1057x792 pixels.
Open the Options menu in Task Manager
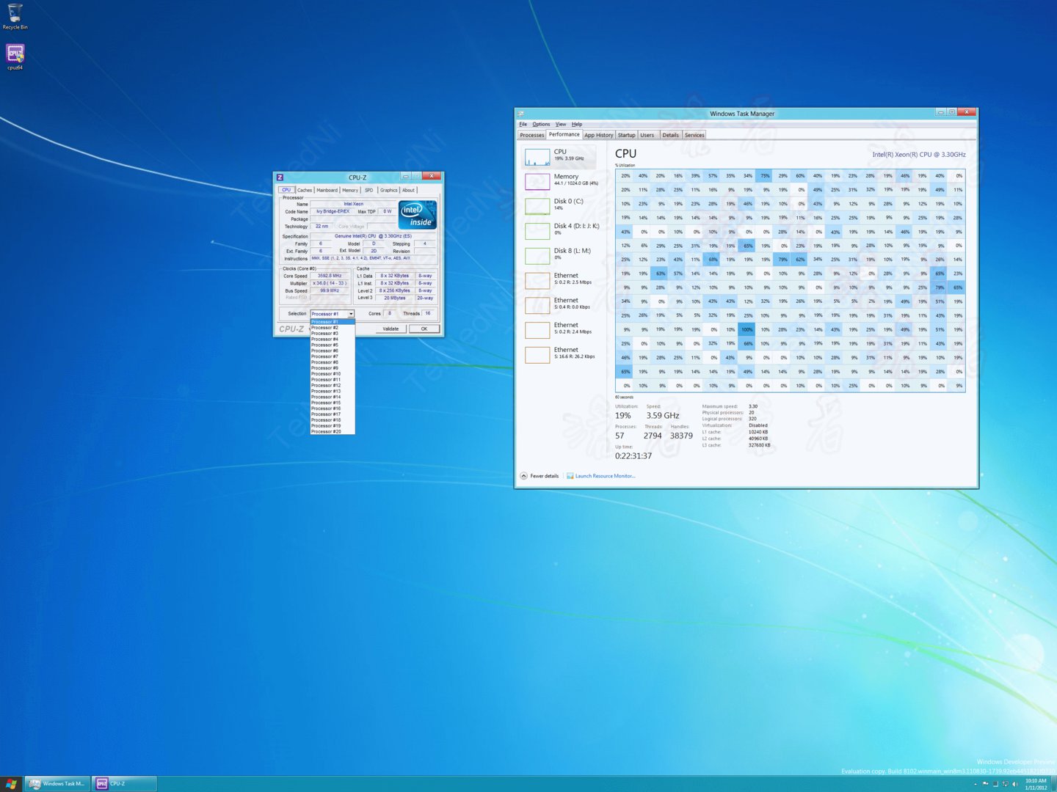pos(541,123)
